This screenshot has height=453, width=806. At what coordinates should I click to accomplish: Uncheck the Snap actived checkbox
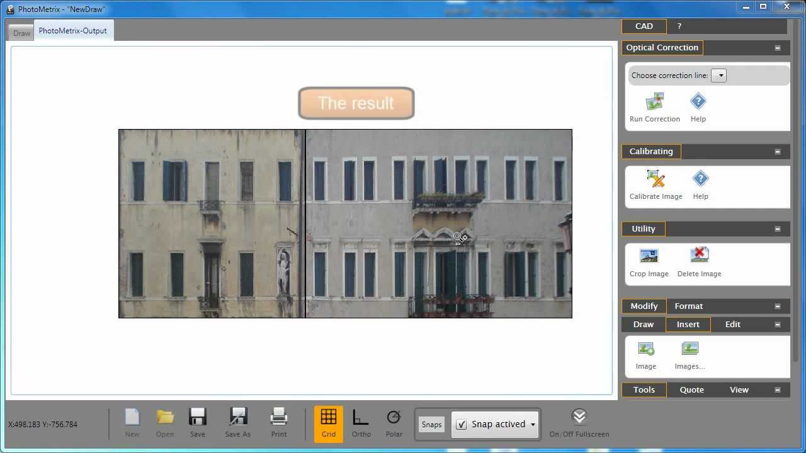coord(461,425)
